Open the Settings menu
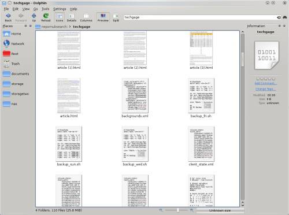Image resolution: width=289 pixels, height=215 pixels. pyautogui.click(x=60, y=9)
